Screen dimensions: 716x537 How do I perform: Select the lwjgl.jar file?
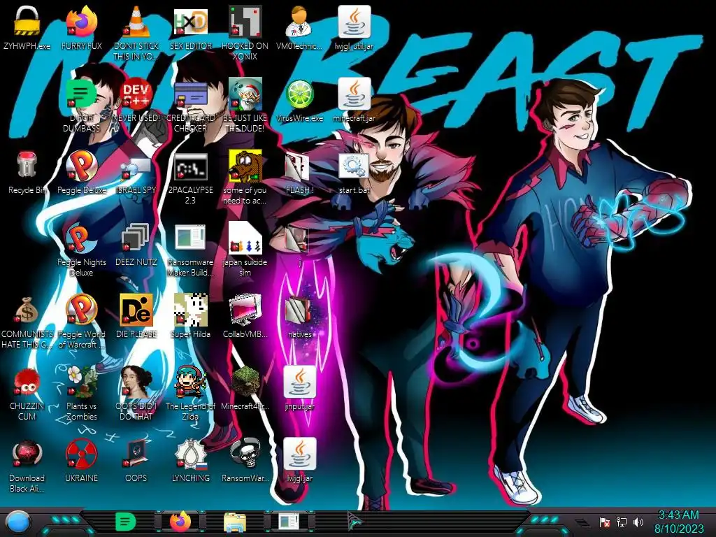299,454
